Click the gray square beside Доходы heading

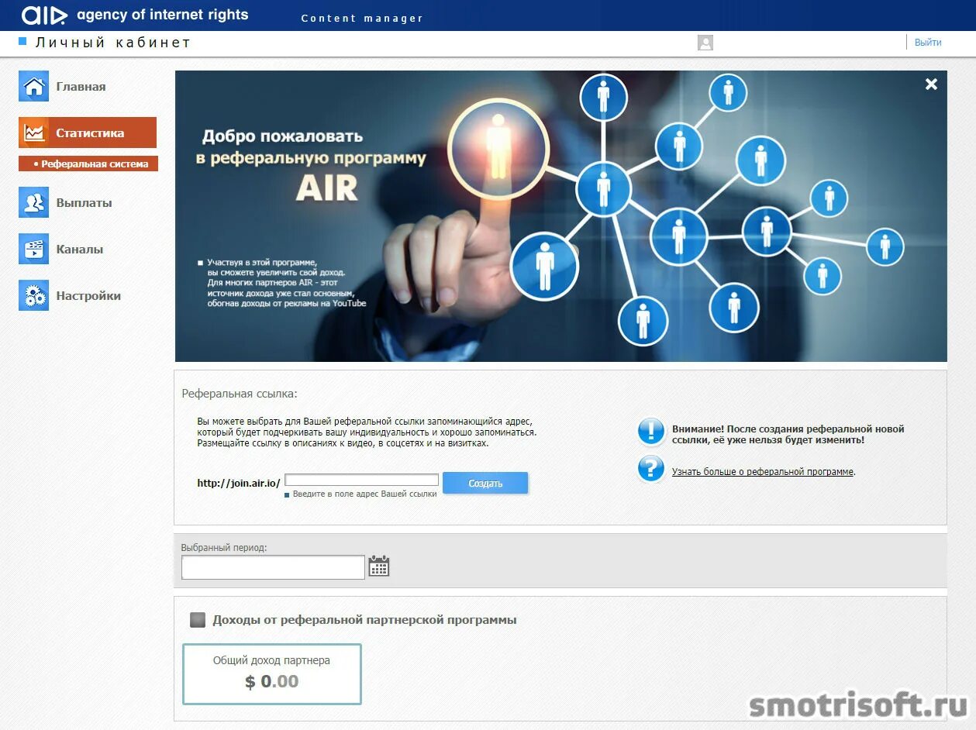tap(198, 620)
